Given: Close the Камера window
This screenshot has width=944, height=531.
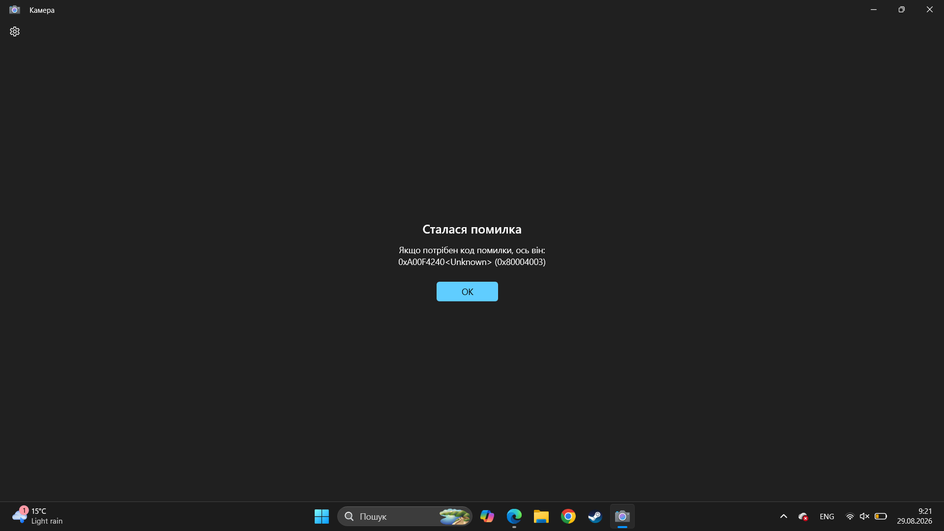Looking at the screenshot, I should [x=929, y=10].
